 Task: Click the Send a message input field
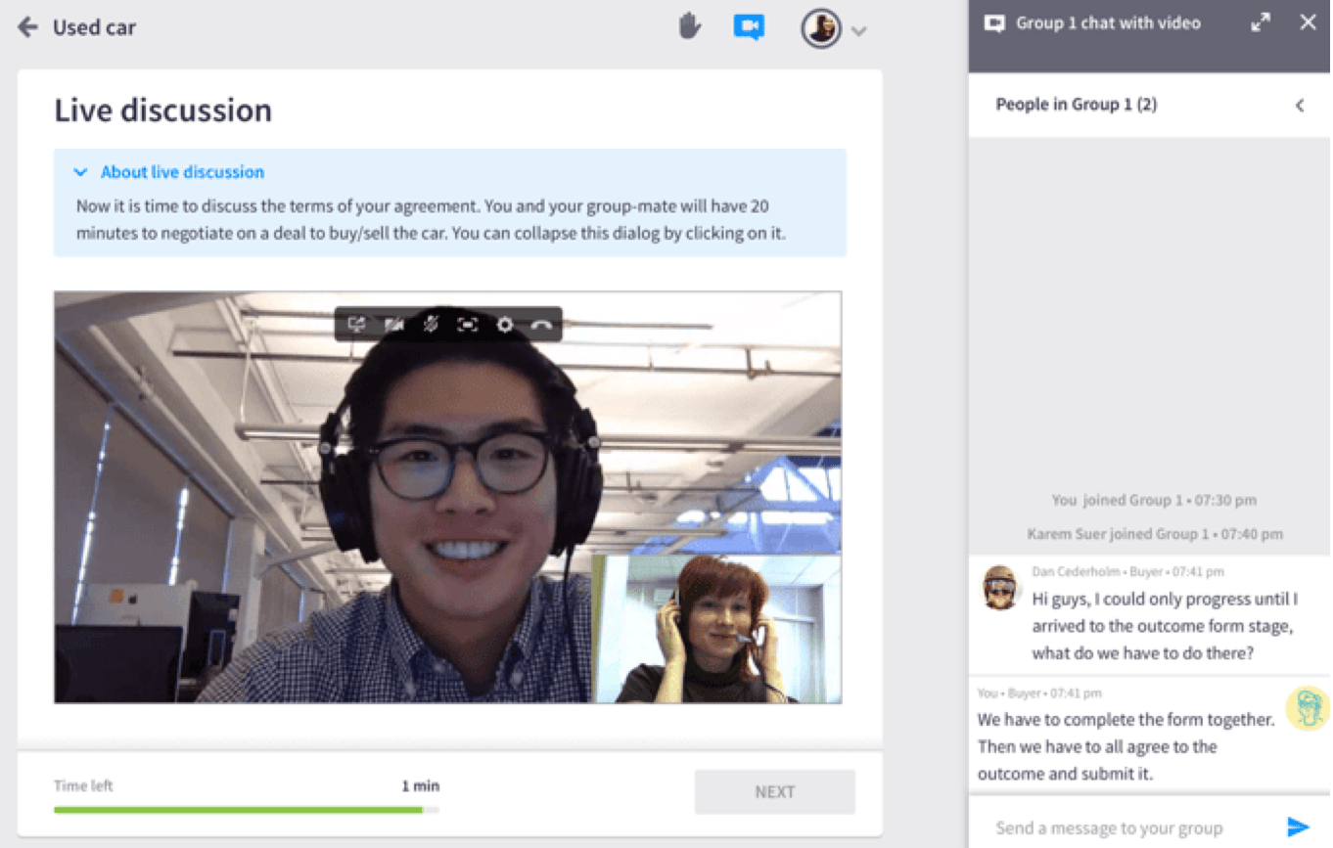1126,827
